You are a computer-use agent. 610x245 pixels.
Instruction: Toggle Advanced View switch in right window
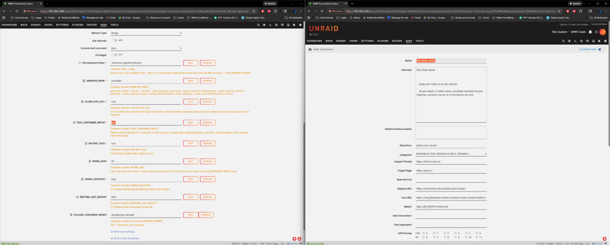[x=601, y=49]
